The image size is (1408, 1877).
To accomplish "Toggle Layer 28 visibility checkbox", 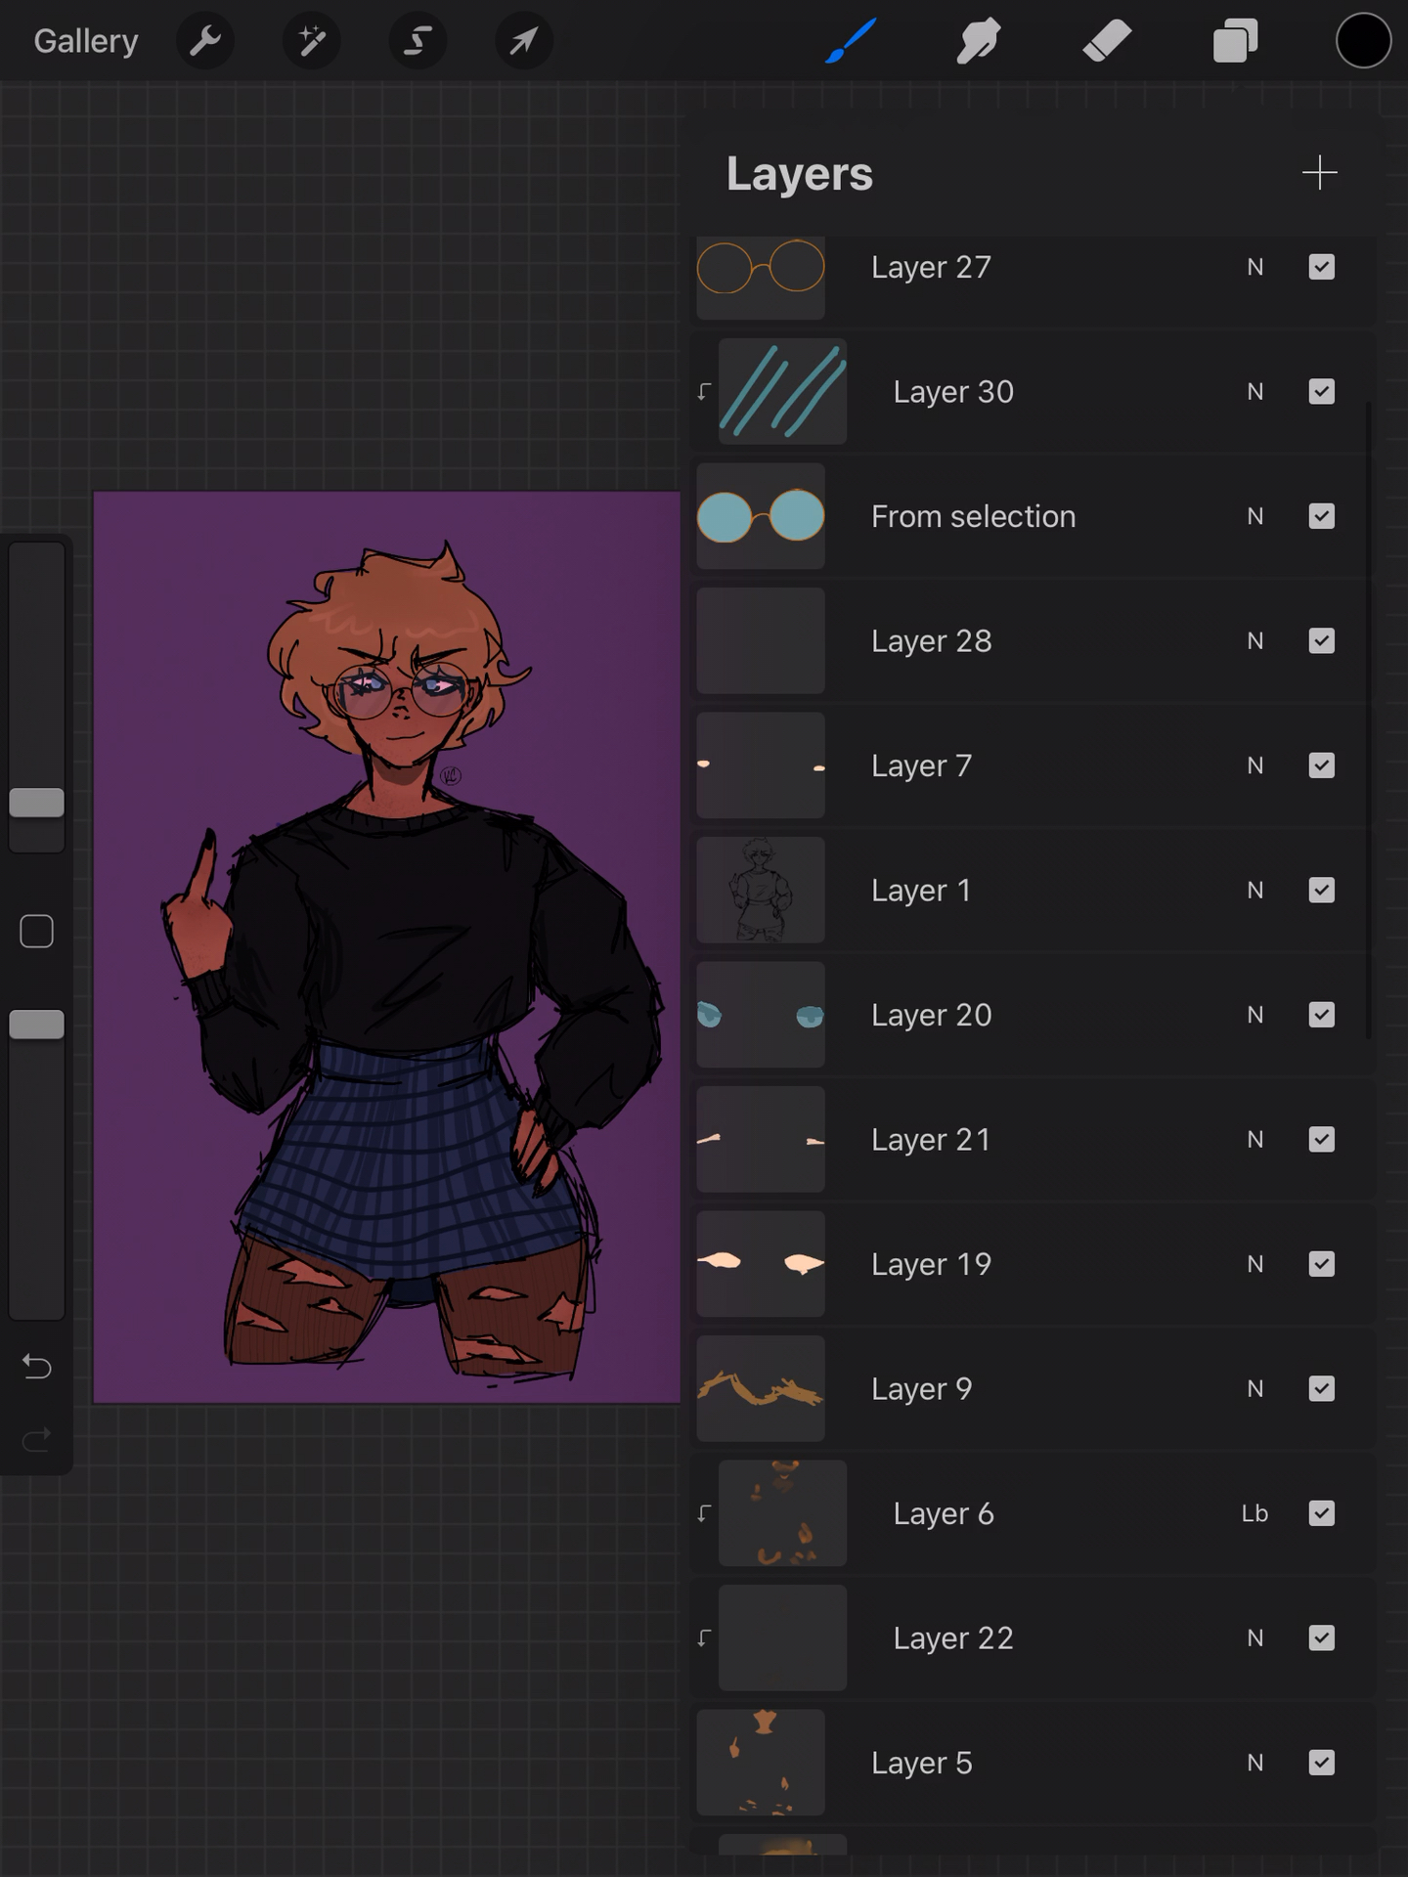I will [1321, 641].
